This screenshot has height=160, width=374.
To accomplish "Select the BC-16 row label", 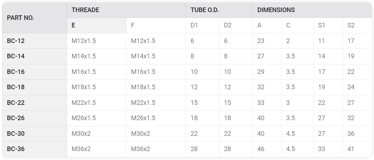I will (35, 72).
